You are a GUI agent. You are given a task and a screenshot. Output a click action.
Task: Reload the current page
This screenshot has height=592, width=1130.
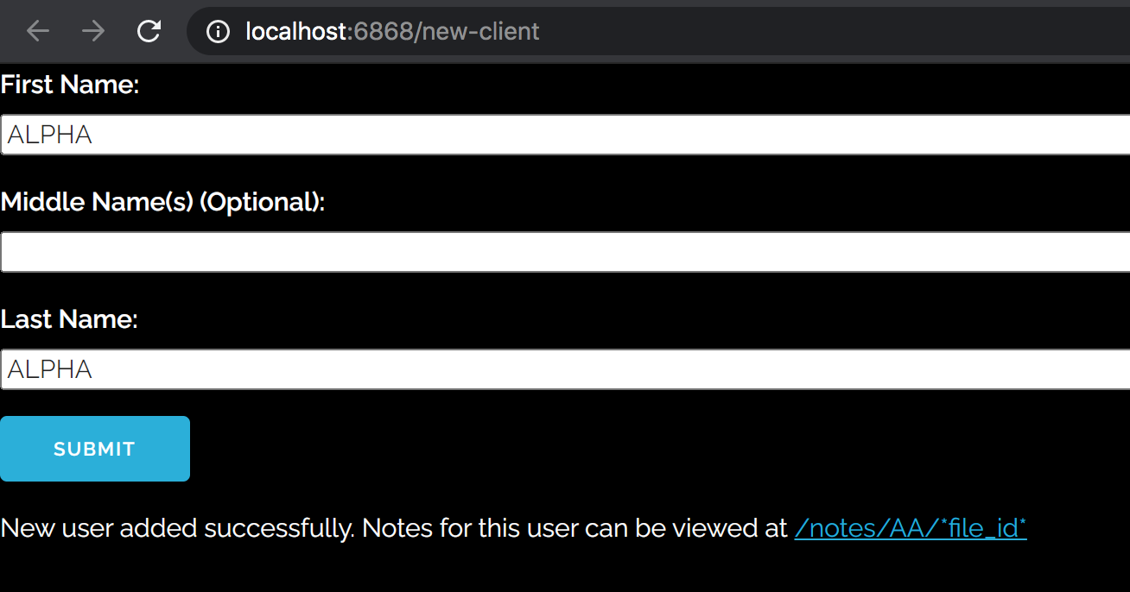pos(149,32)
